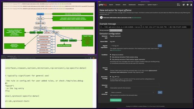Image resolution: width=194 pixels, height=109 pixels.
Task: Click the address bar of the bottom-left browser
Action: (46, 58)
